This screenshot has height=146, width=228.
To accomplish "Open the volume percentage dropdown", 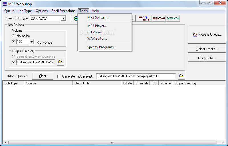I will (x=31, y=42).
